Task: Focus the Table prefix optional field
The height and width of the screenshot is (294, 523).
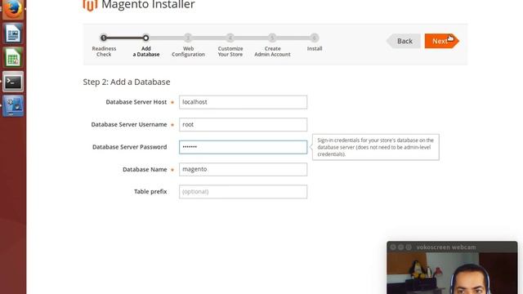Action: [x=243, y=192]
